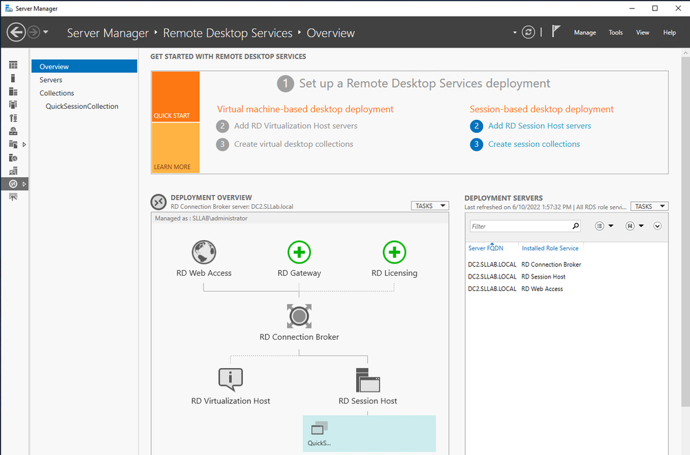
Task: Click Add RD Virtualization Host servers
Action: [x=296, y=125]
